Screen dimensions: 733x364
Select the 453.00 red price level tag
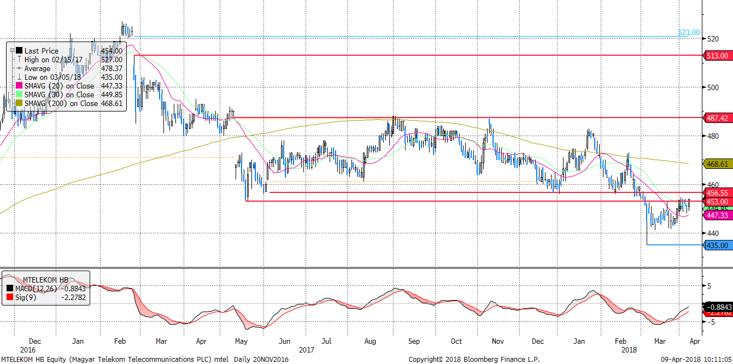point(717,202)
